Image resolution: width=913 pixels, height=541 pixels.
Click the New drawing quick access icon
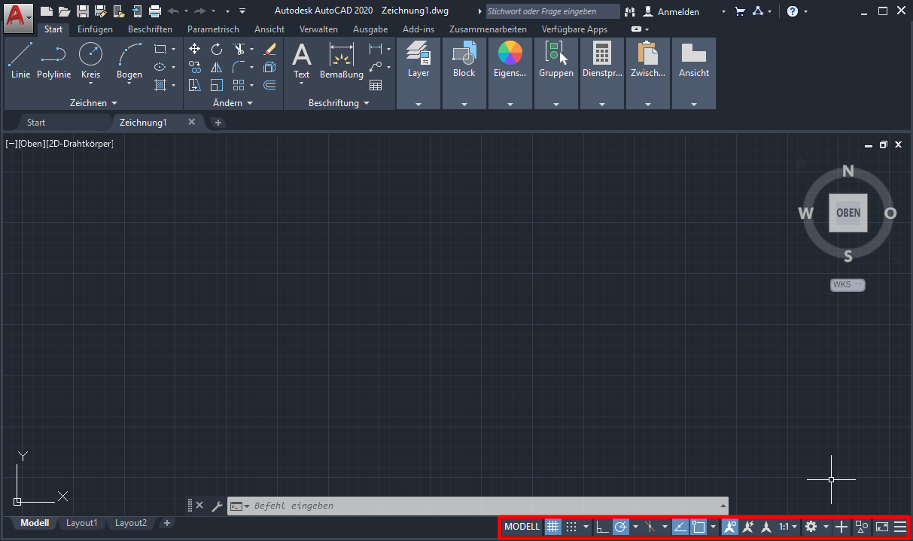(x=47, y=11)
